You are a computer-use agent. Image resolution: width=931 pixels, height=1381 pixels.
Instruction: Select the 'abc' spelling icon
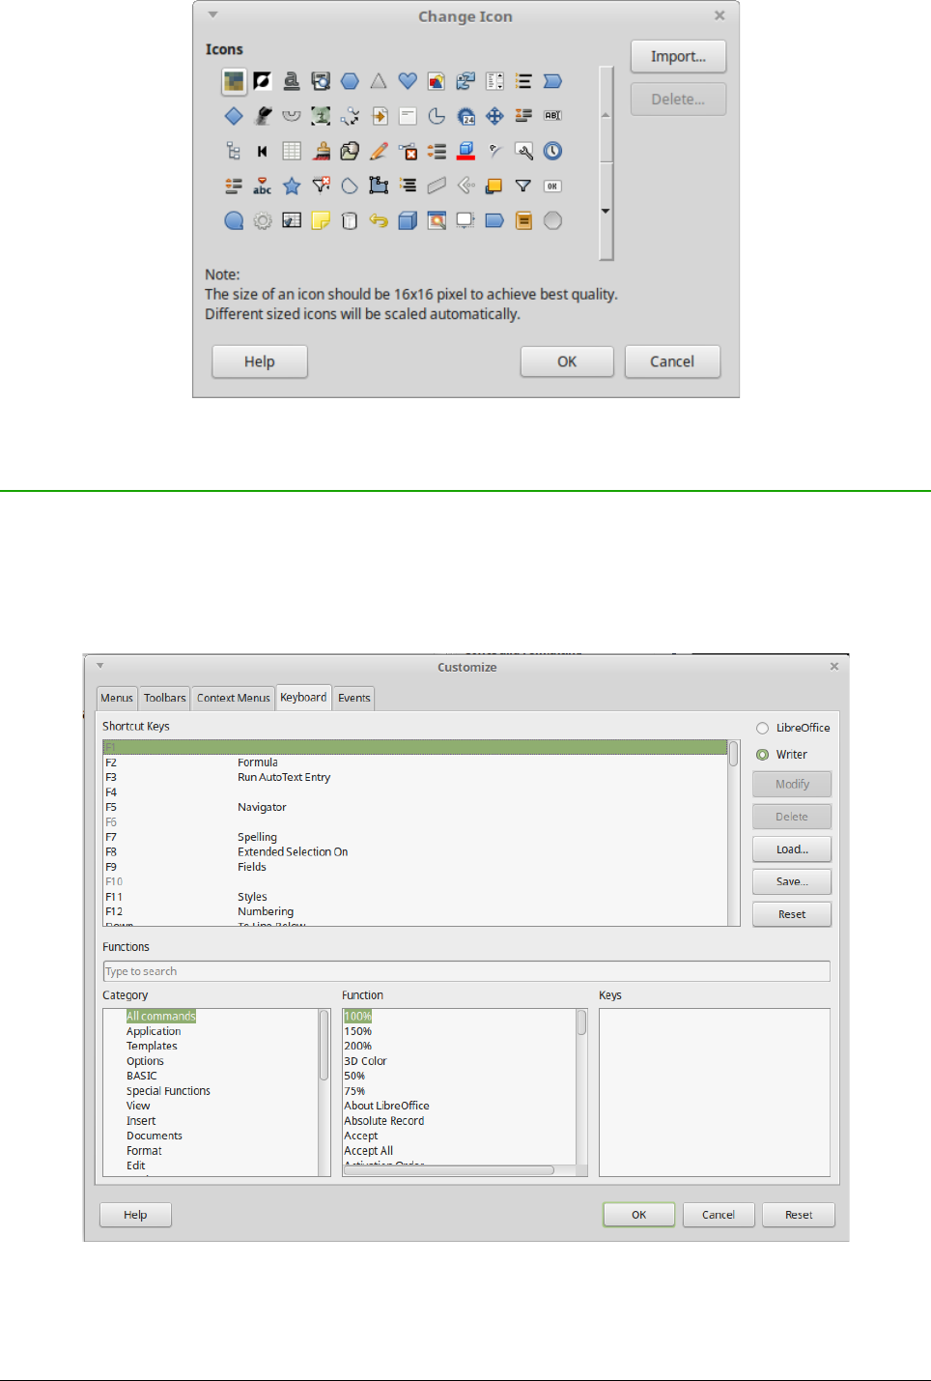(x=263, y=186)
